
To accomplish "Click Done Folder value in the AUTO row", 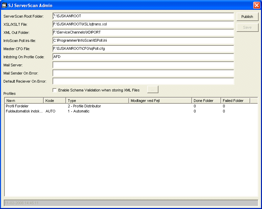I will tap(195, 111).
